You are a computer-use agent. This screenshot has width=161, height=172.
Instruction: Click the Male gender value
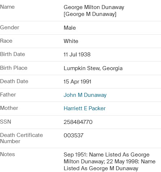pos(70,28)
